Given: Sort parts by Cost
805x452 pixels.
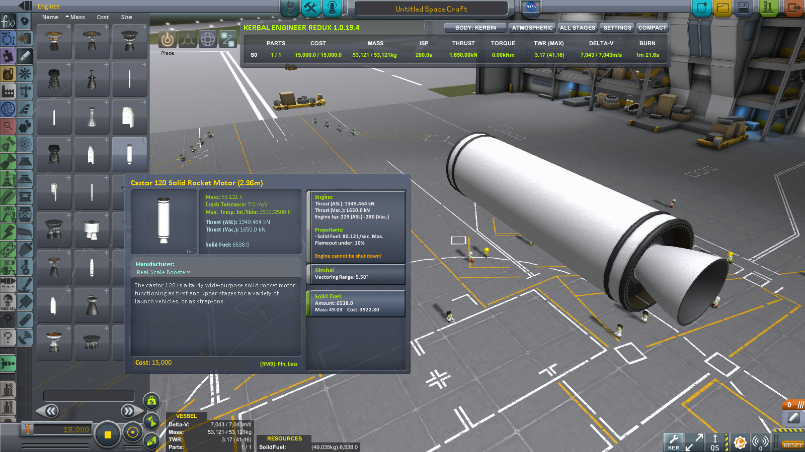Looking at the screenshot, I should tap(103, 17).
